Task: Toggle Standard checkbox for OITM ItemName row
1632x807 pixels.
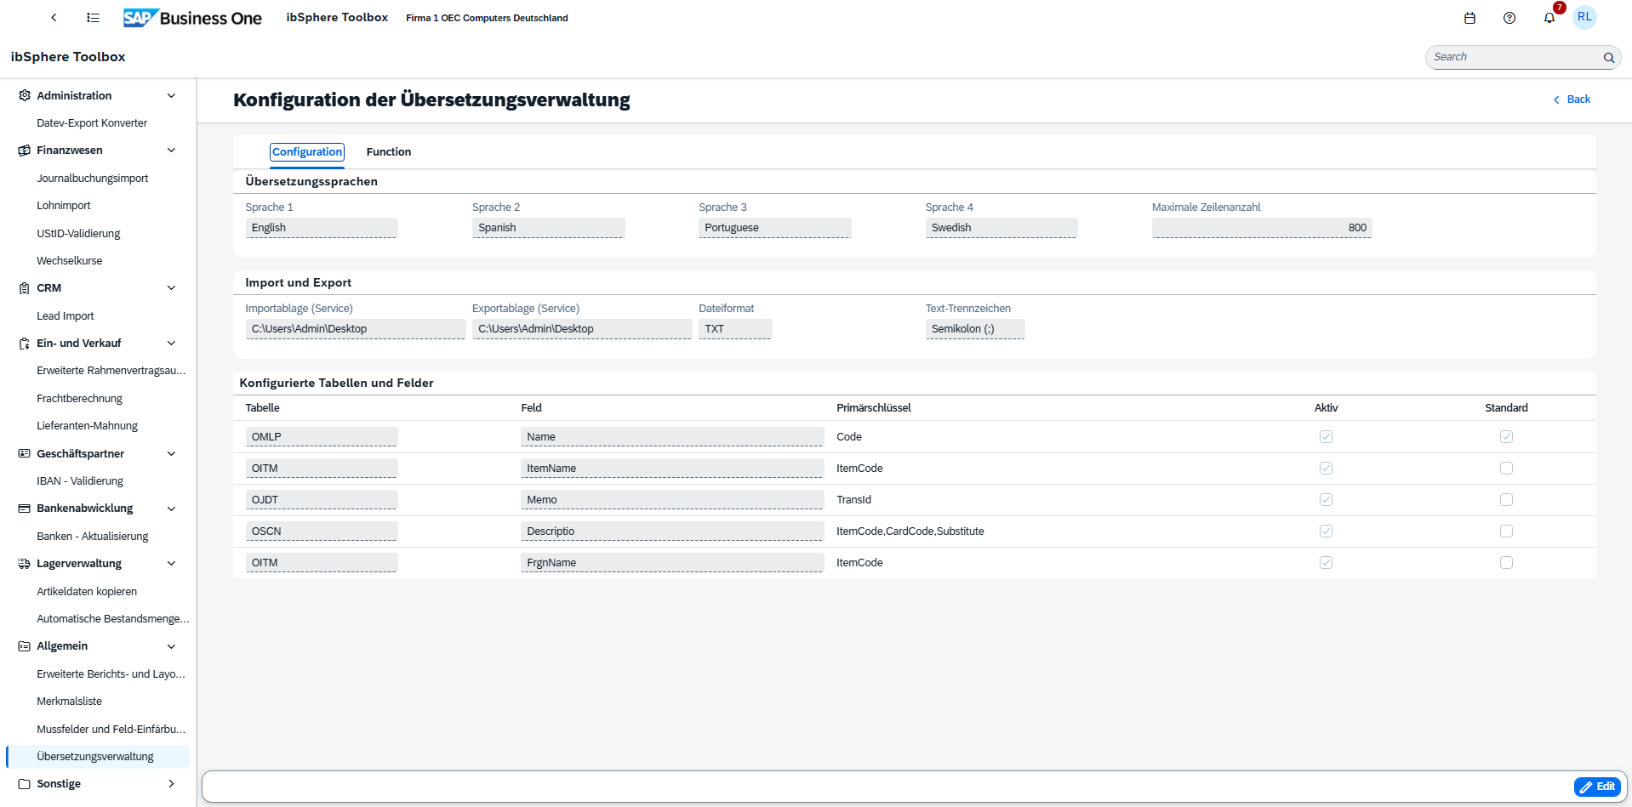Action: (x=1506, y=469)
